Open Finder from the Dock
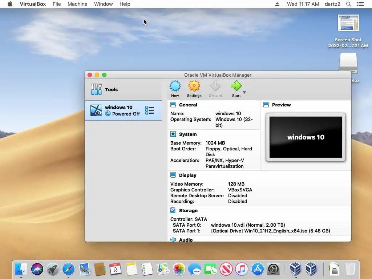The height and width of the screenshot is (279, 372). point(21,269)
